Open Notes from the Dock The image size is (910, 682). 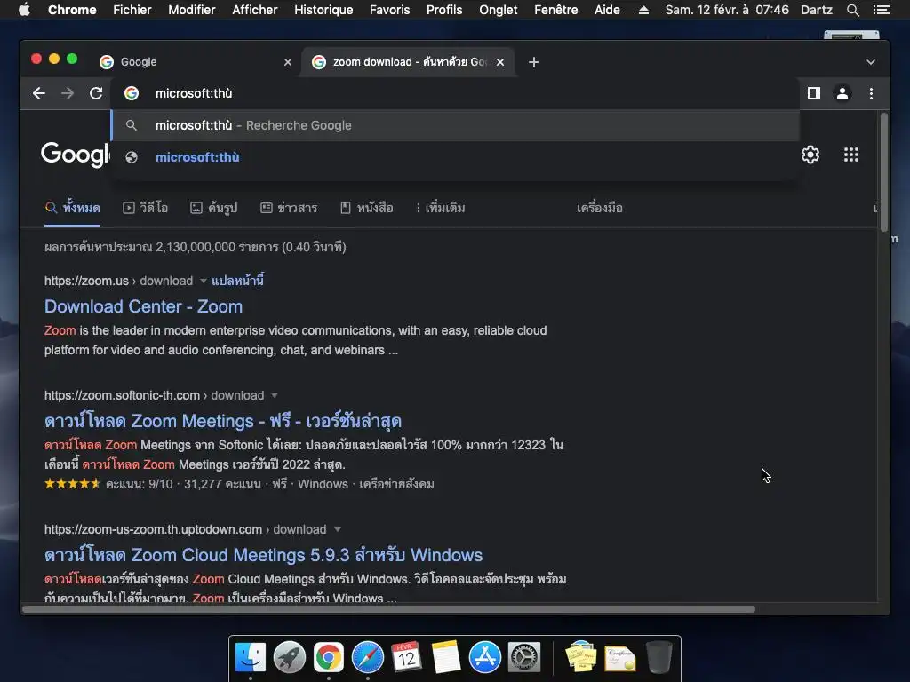pyautogui.click(x=446, y=657)
